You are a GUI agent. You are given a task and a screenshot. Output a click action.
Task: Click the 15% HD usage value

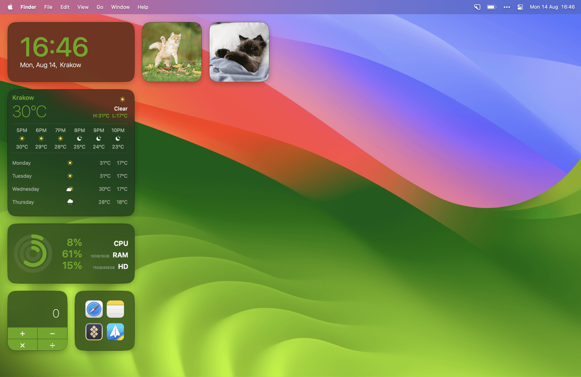tap(72, 266)
